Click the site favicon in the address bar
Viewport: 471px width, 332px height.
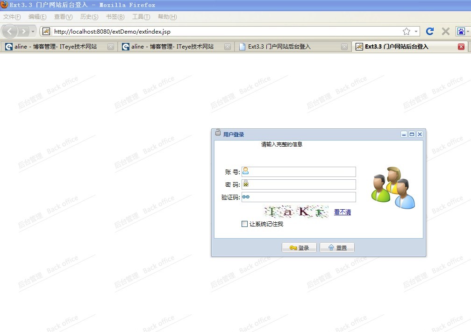pos(46,31)
